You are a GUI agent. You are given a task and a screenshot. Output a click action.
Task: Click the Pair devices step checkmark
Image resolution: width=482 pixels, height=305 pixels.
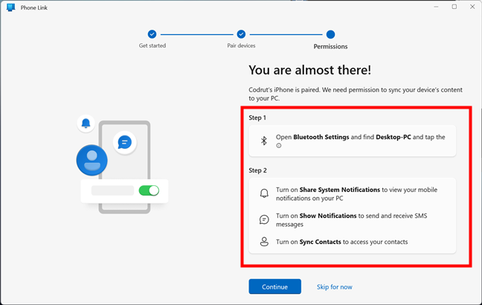click(241, 34)
